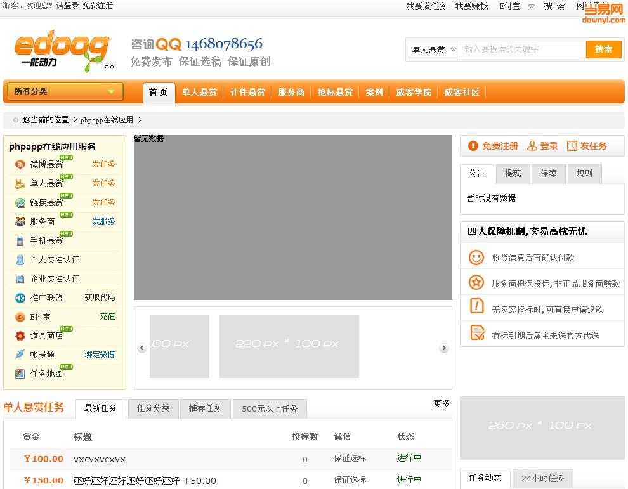Screen dimensions: 628x489
Task: Click the 微博悬赏 sidebar icon
Action: [x=20, y=164]
